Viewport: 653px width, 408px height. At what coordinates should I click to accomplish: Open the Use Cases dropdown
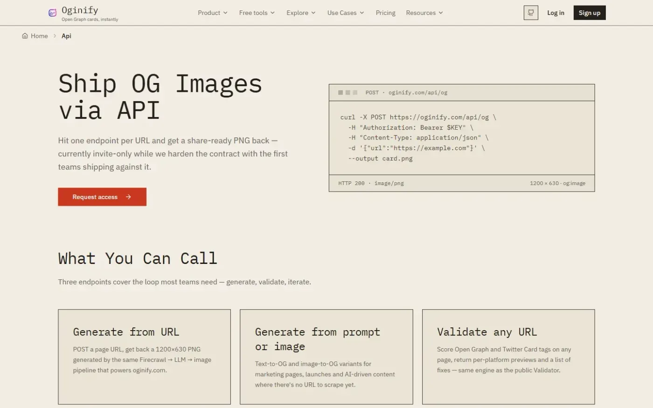(346, 13)
